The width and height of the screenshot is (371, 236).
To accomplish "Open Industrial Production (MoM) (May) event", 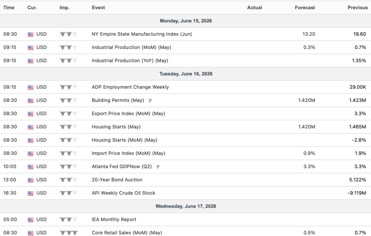I will pos(131,47).
